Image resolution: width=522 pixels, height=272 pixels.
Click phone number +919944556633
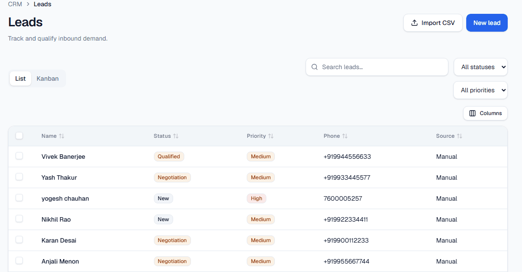click(x=347, y=157)
